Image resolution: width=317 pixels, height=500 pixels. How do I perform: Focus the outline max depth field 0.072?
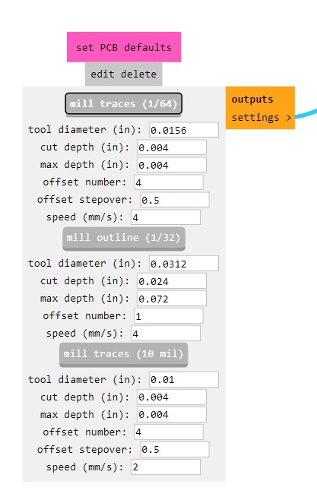pos(172,299)
